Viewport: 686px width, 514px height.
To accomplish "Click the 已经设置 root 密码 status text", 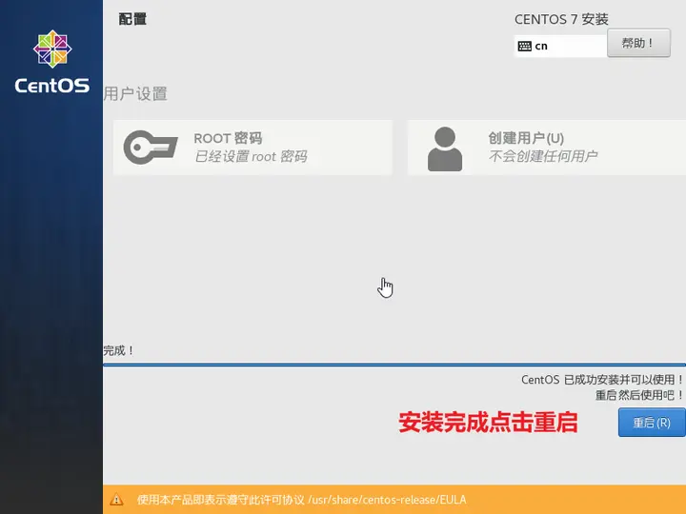I will click(251, 156).
